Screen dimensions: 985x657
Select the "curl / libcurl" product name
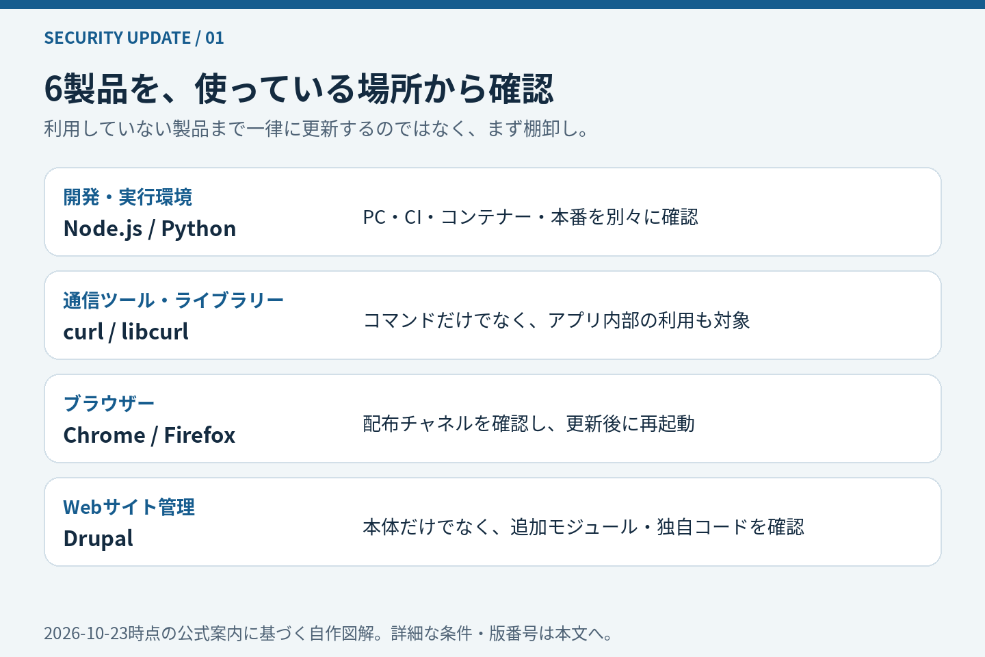pos(126,332)
